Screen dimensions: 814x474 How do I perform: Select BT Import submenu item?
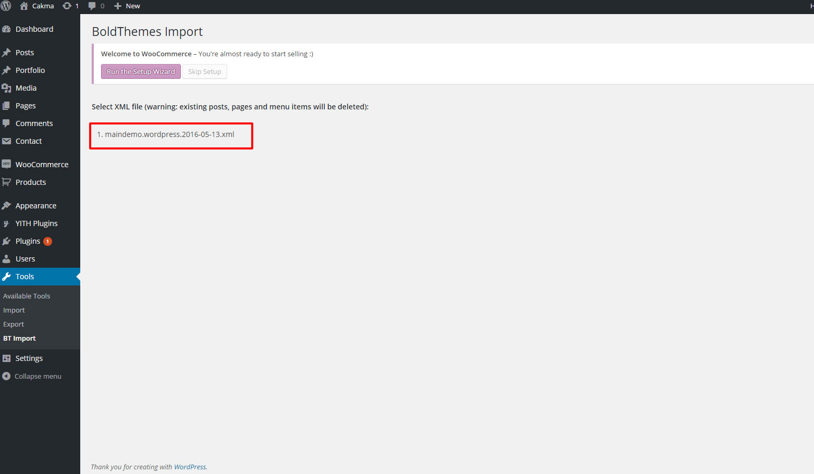(x=19, y=338)
